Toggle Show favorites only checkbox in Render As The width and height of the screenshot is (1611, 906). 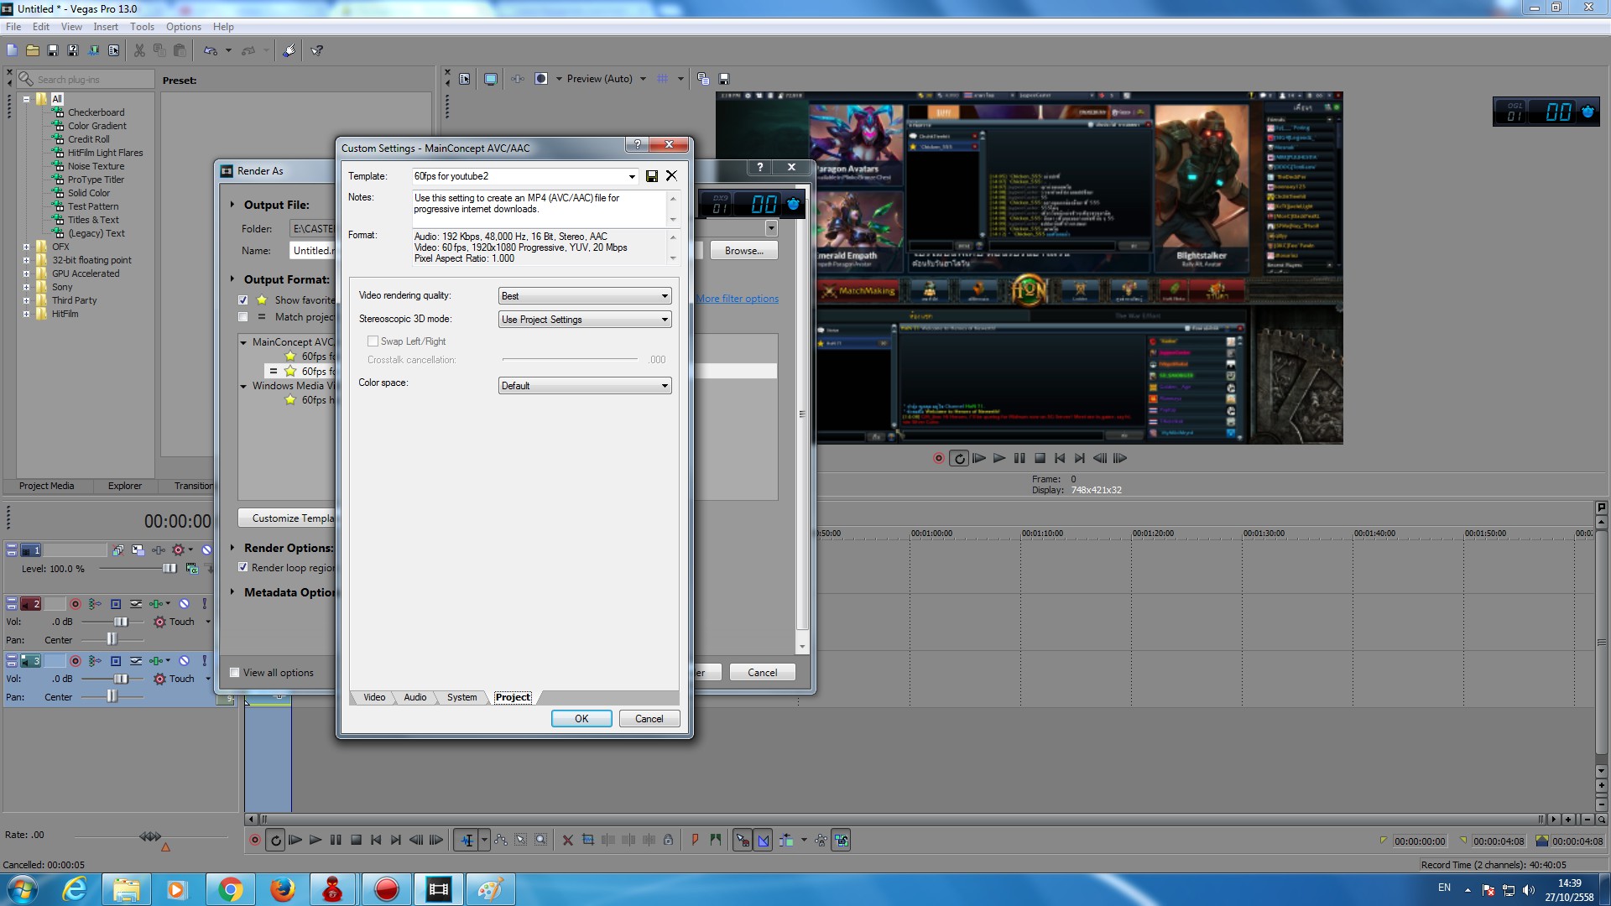point(243,300)
